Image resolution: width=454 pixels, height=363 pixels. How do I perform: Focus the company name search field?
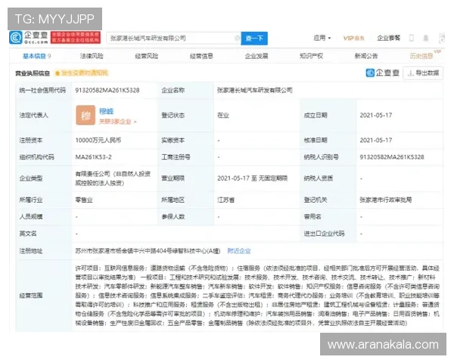point(173,39)
